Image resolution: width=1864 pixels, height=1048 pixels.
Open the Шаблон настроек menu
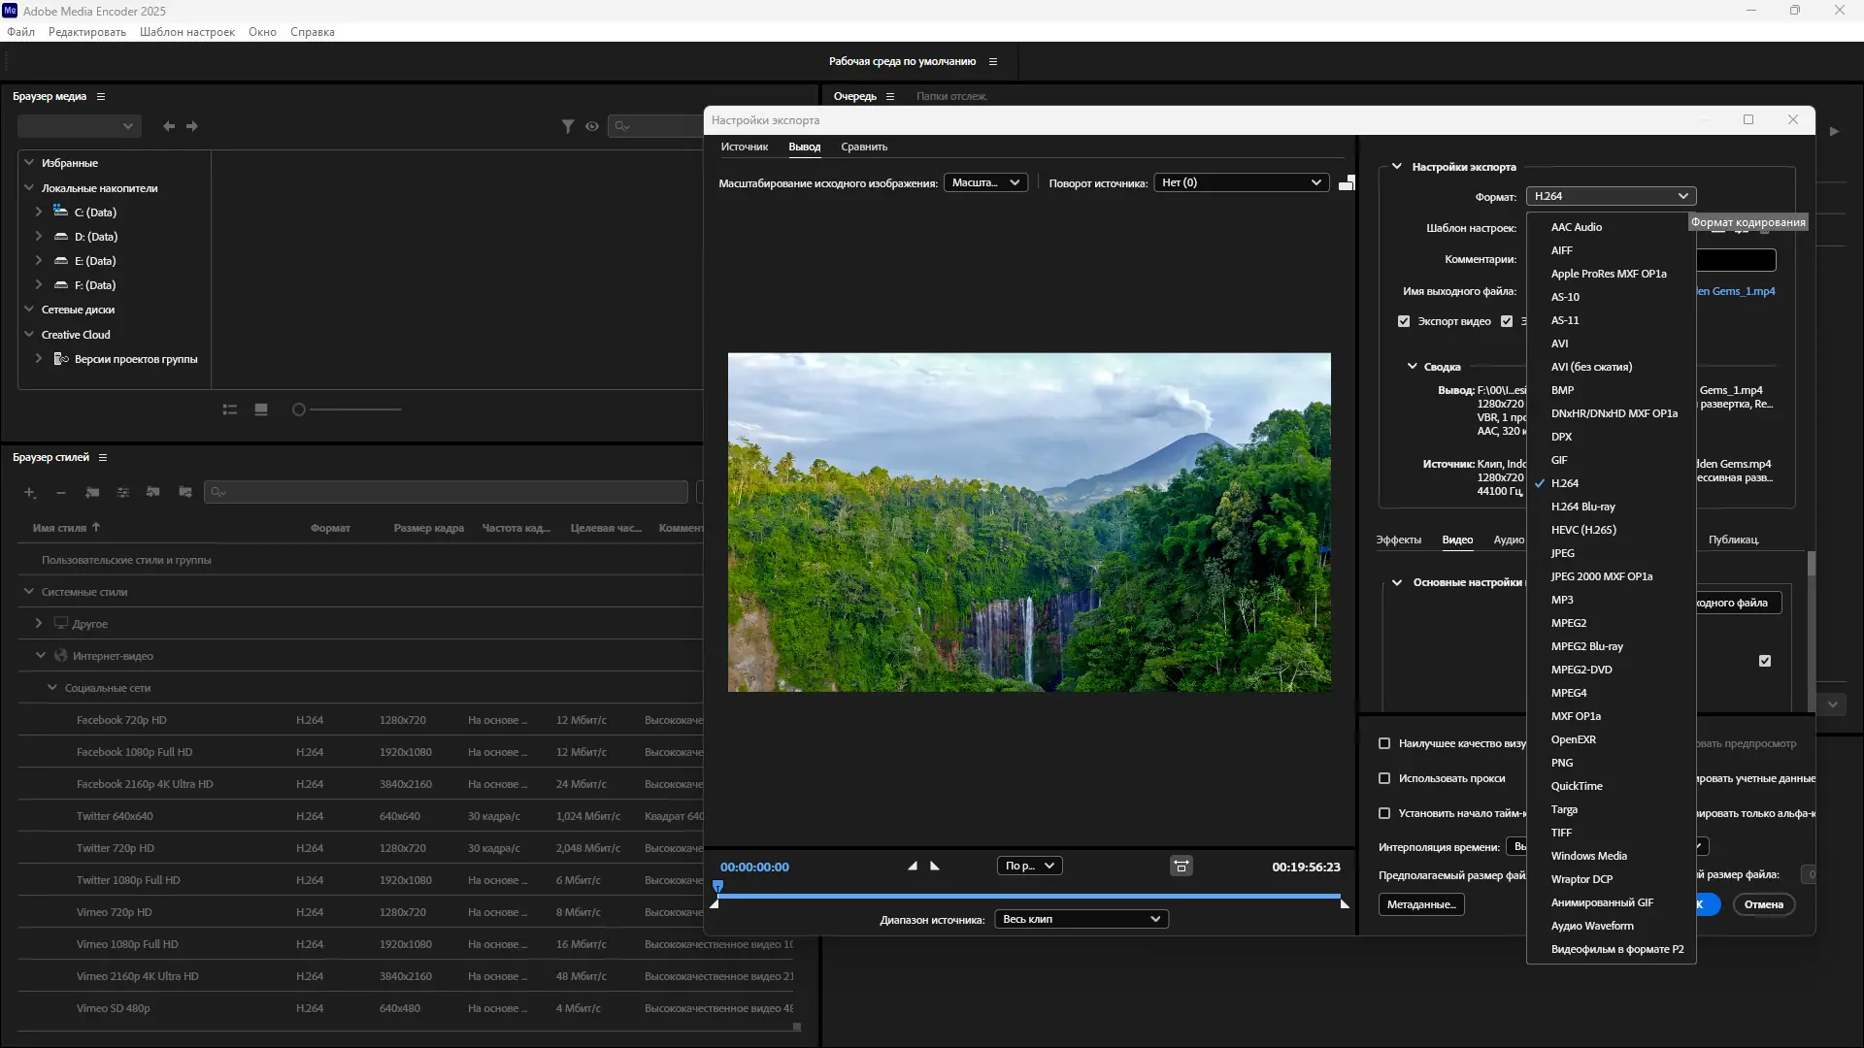point(187,32)
